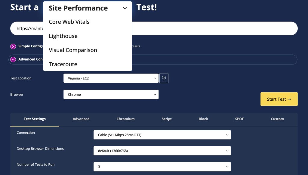Click the Simple Configuration arrow icon
The width and height of the screenshot is (308, 175).
click(13, 46)
